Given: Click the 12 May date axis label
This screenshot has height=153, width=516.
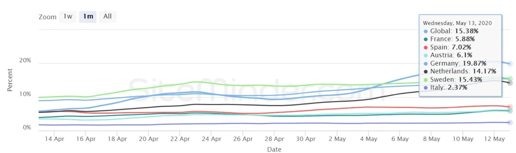Looking at the screenshot, I should pyautogui.click(x=494, y=139).
